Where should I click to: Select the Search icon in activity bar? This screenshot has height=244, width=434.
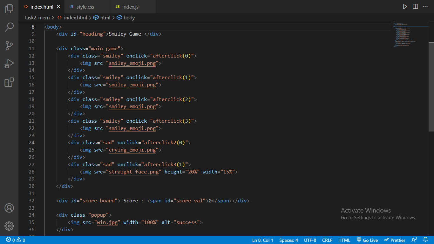click(x=9, y=27)
